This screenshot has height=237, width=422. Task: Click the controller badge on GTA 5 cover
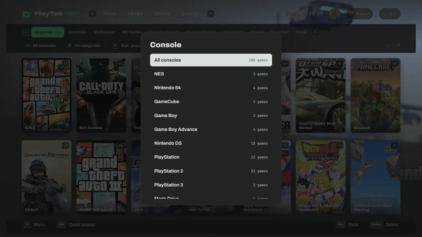(x=65, y=63)
